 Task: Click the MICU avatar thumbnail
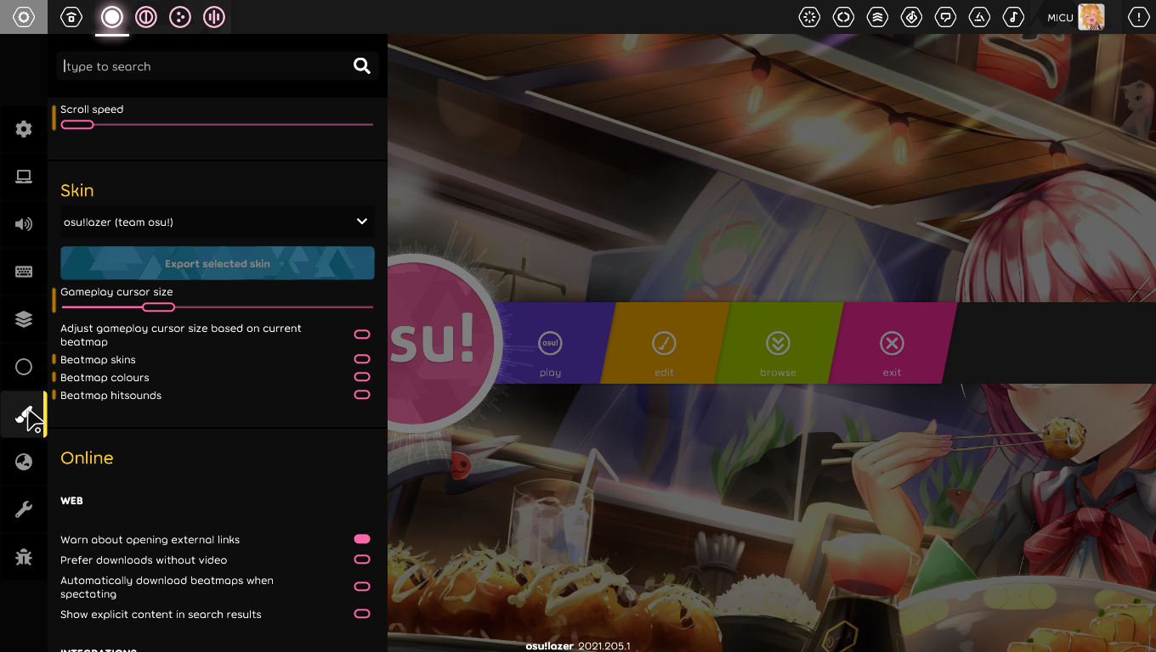point(1091,17)
